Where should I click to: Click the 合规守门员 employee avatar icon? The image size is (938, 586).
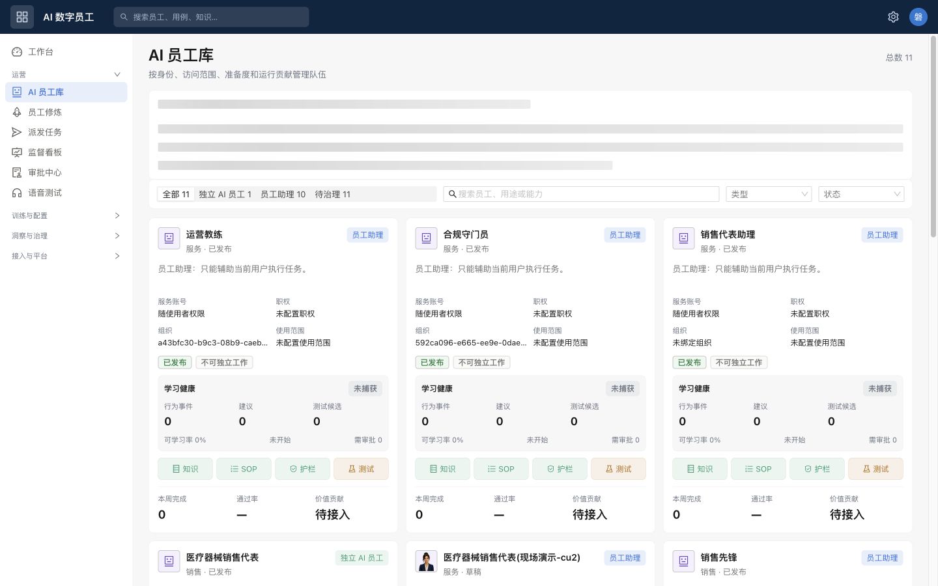426,238
